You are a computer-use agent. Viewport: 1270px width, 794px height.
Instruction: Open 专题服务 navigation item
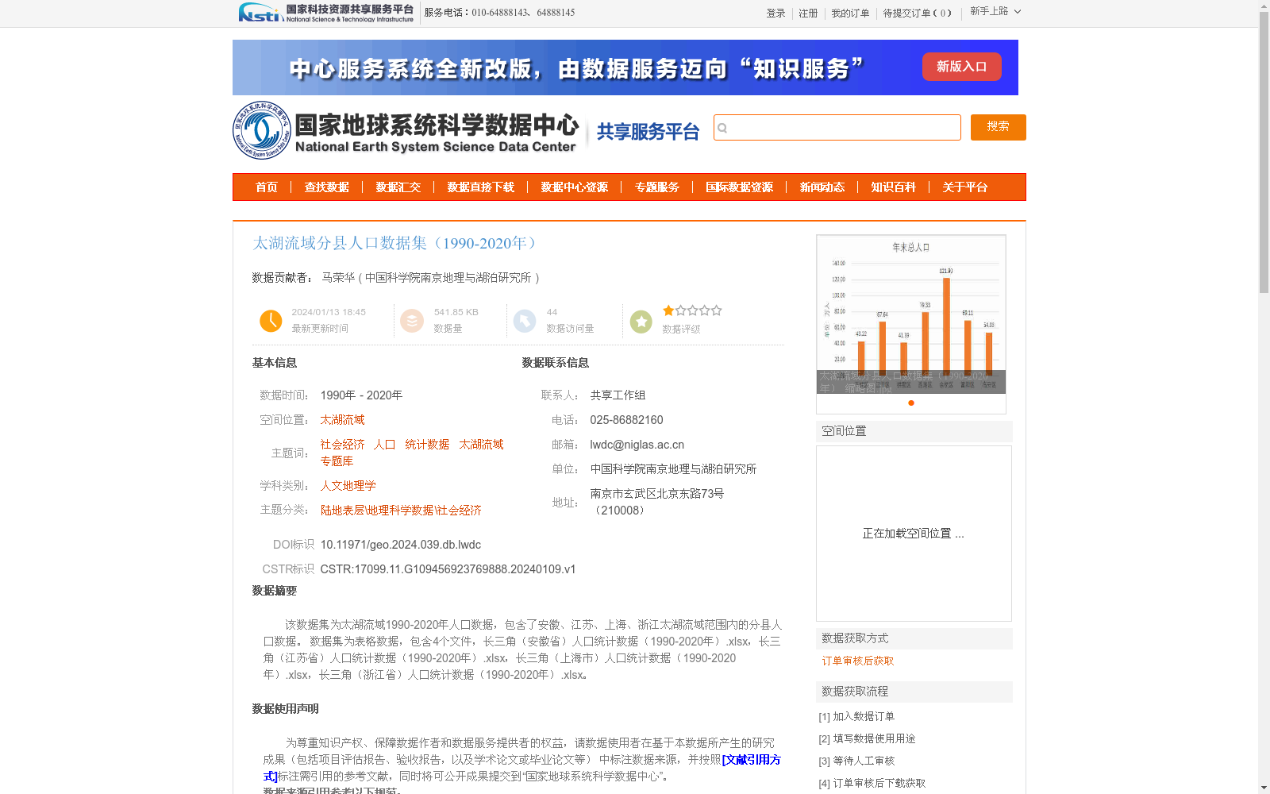(x=656, y=187)
